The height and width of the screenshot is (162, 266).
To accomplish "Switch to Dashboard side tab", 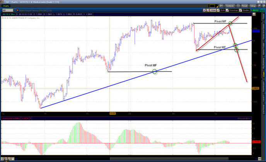I will [263, 87].
